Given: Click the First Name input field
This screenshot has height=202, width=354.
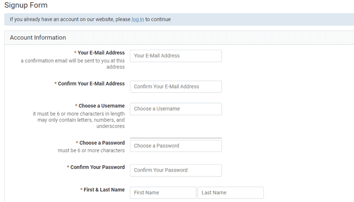Looking at the screenshot, I should click(163, 193).
